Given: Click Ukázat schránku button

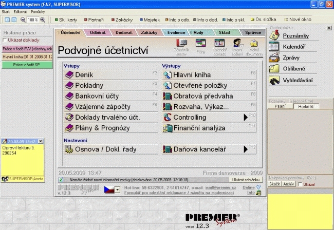Looking at the screenshot, I should [246, 180].
